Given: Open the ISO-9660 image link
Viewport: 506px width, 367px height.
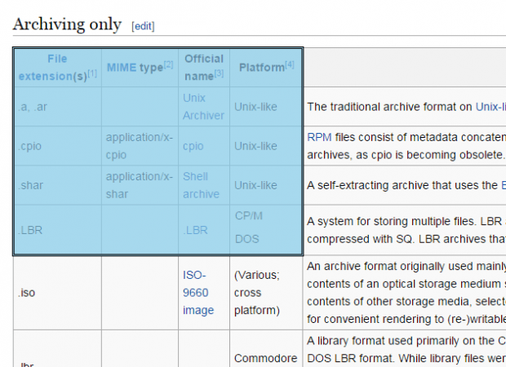Looking at the screenshot, I should pos(198,293).
